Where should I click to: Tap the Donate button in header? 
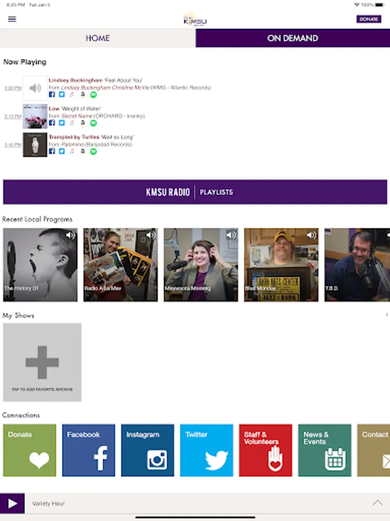coord(369,19)
